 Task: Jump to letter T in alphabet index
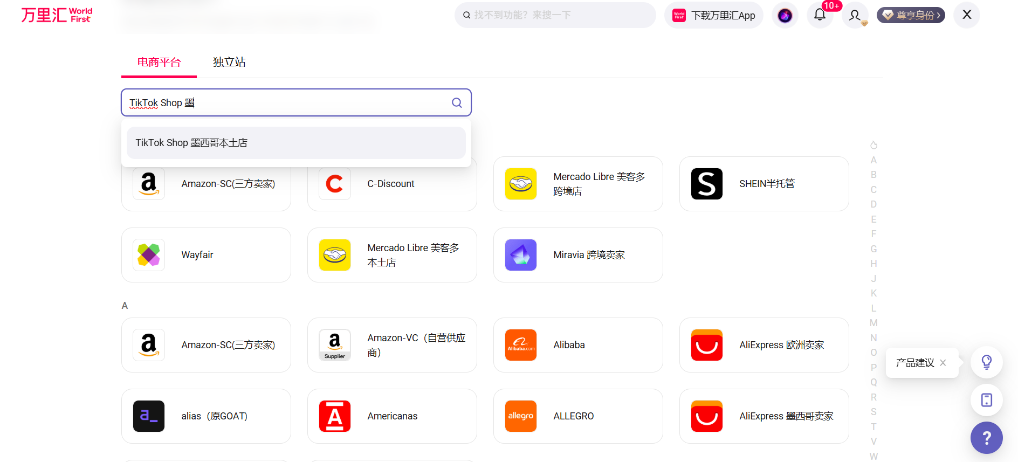pyautogui.click(x=873, y=427)
